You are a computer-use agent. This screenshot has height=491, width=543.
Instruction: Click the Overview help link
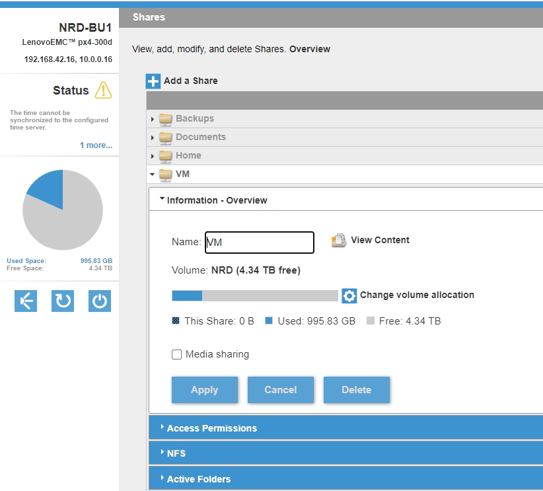[x=310, y=49]
